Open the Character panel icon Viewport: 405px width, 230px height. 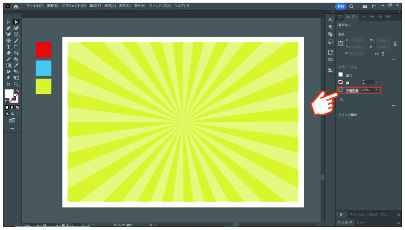(330, 20)
